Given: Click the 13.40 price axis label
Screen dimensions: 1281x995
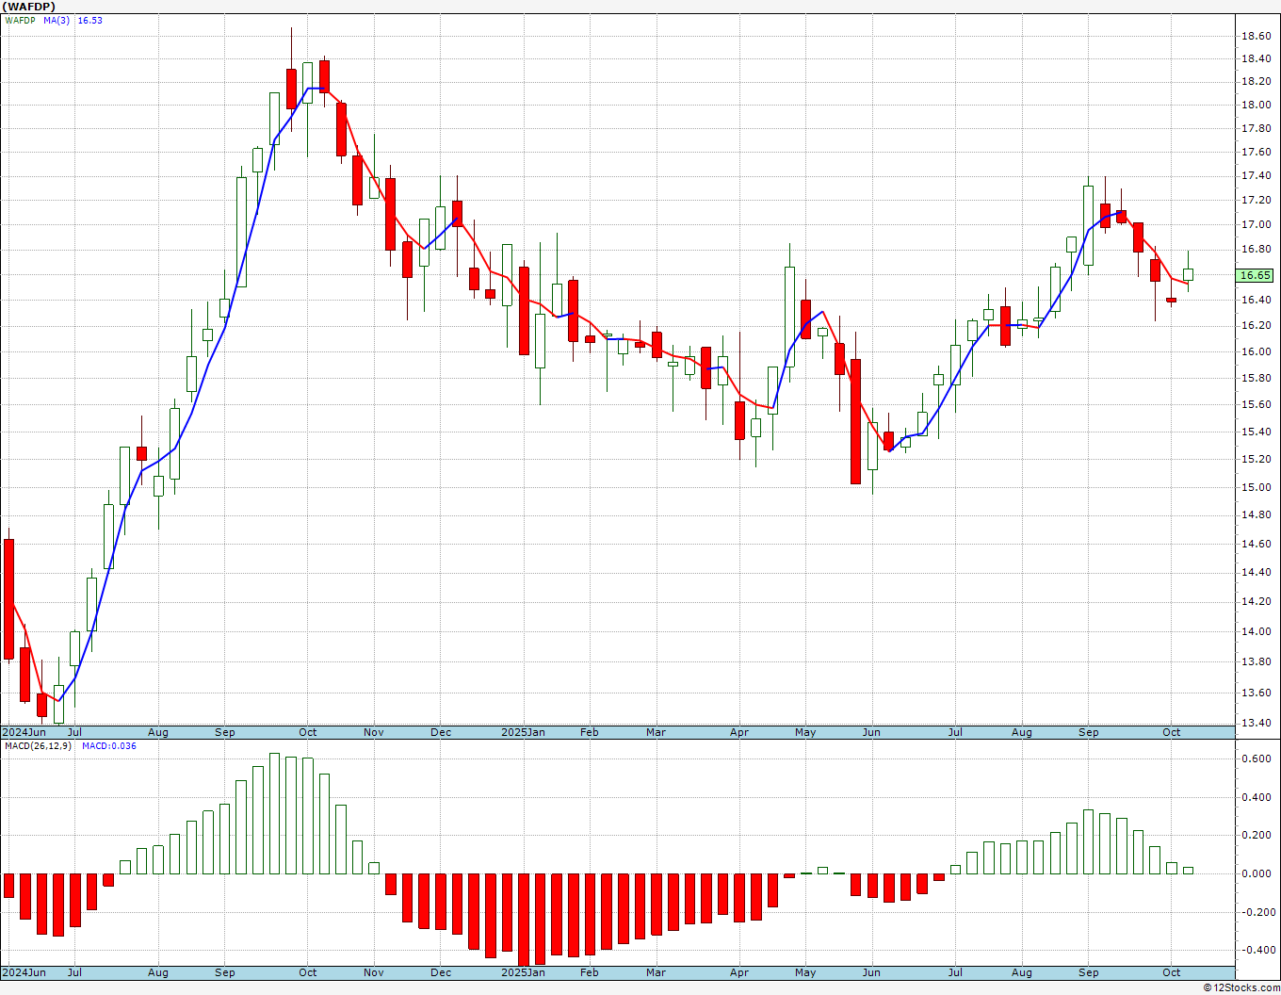Looking at the screenshot, I should [1255, 723].
